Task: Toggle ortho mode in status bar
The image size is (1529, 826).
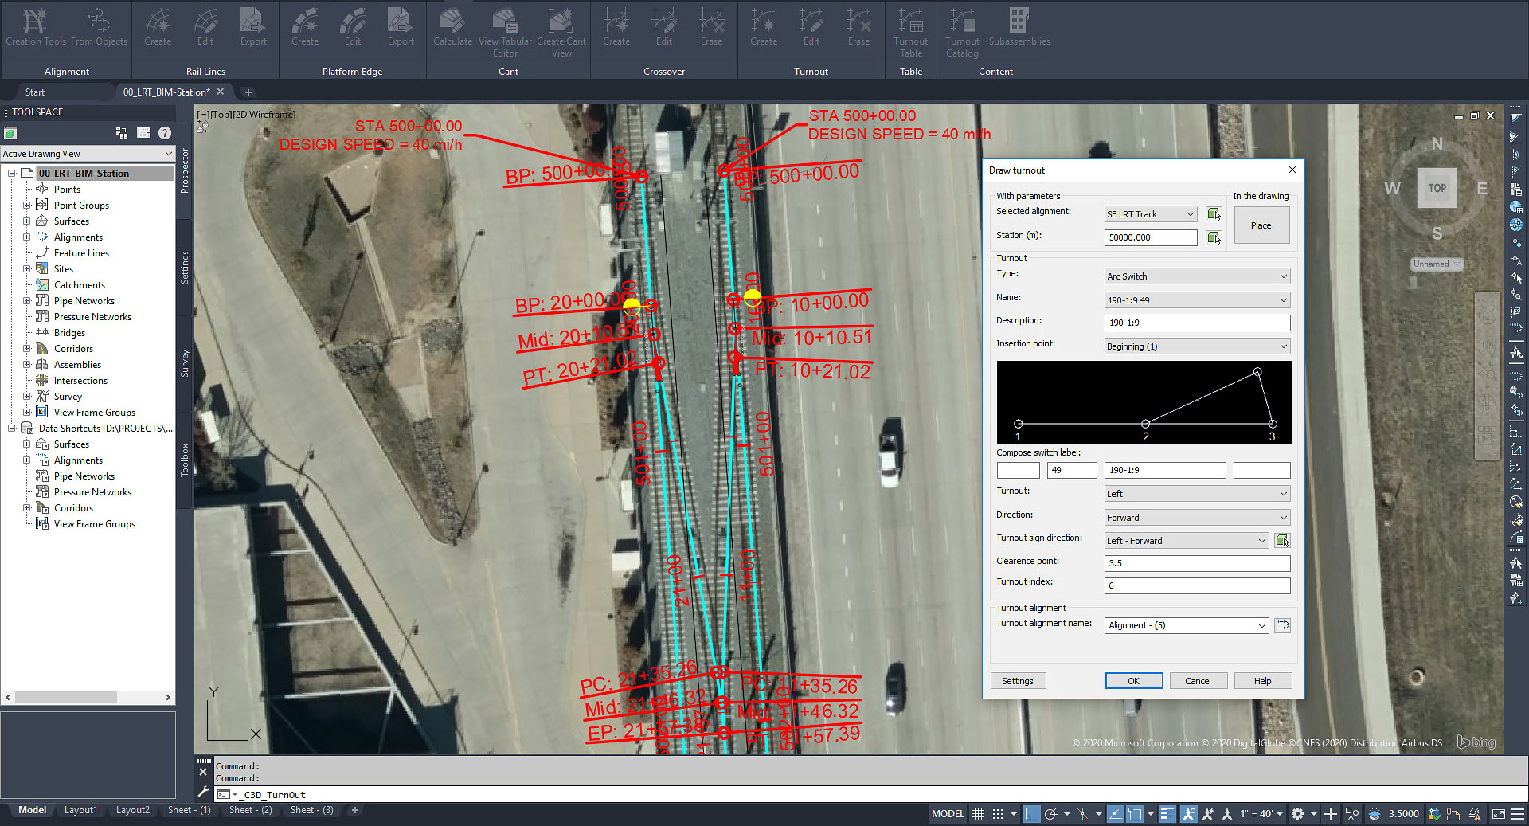Action: point(1031,813)
